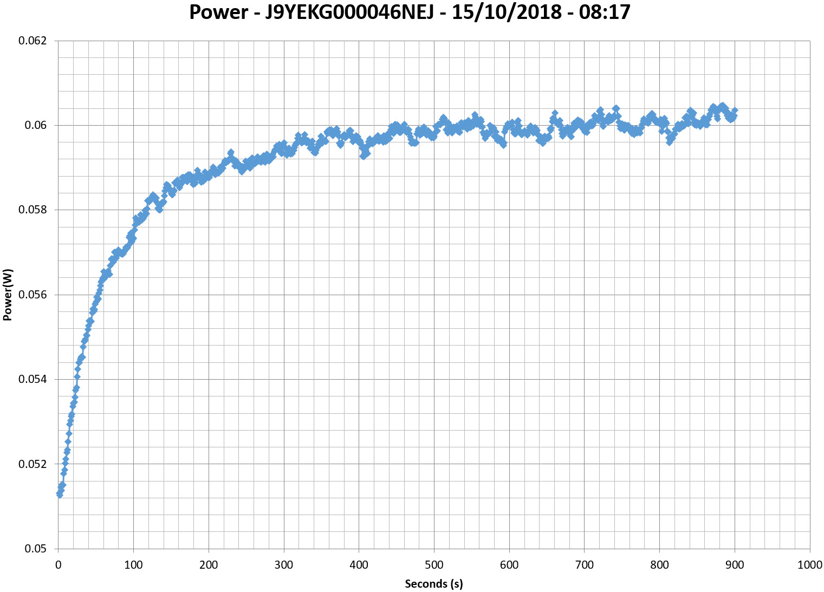Click the 0.052 y-axis label
This screenshot has height=592, width=824.
(x=33, y=464)
